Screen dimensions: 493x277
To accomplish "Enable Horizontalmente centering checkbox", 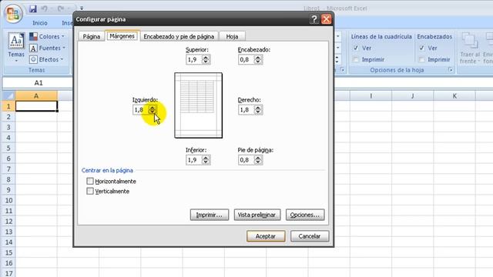I will [90, 181].
